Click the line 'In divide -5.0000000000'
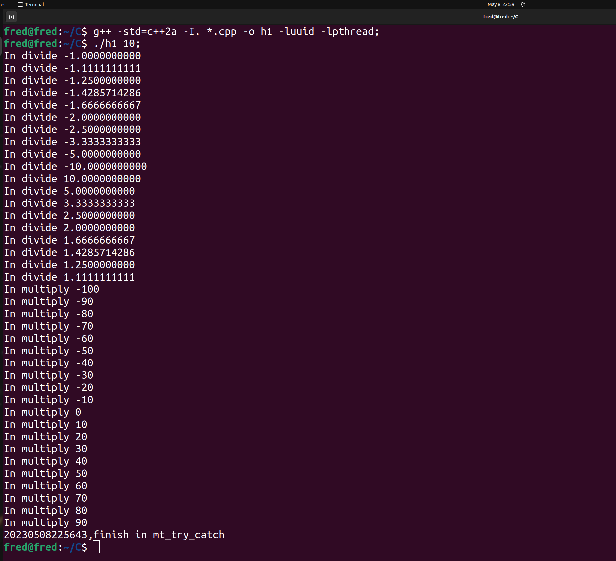Screen dimensions: 616x561 tap(72, 154)
